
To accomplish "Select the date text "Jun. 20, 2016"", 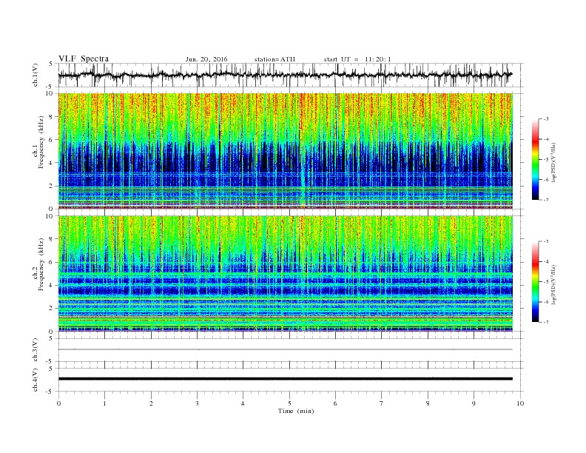I will pyautogui.click(x=206, y=59).
